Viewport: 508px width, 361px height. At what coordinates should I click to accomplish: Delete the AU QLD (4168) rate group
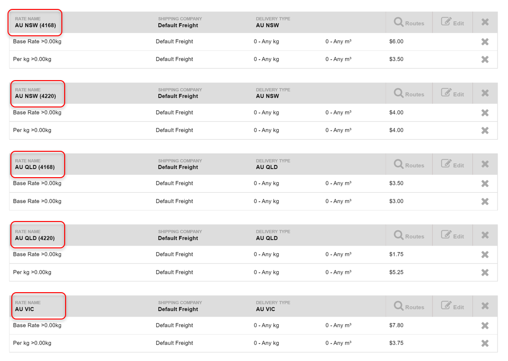(485, 164)
